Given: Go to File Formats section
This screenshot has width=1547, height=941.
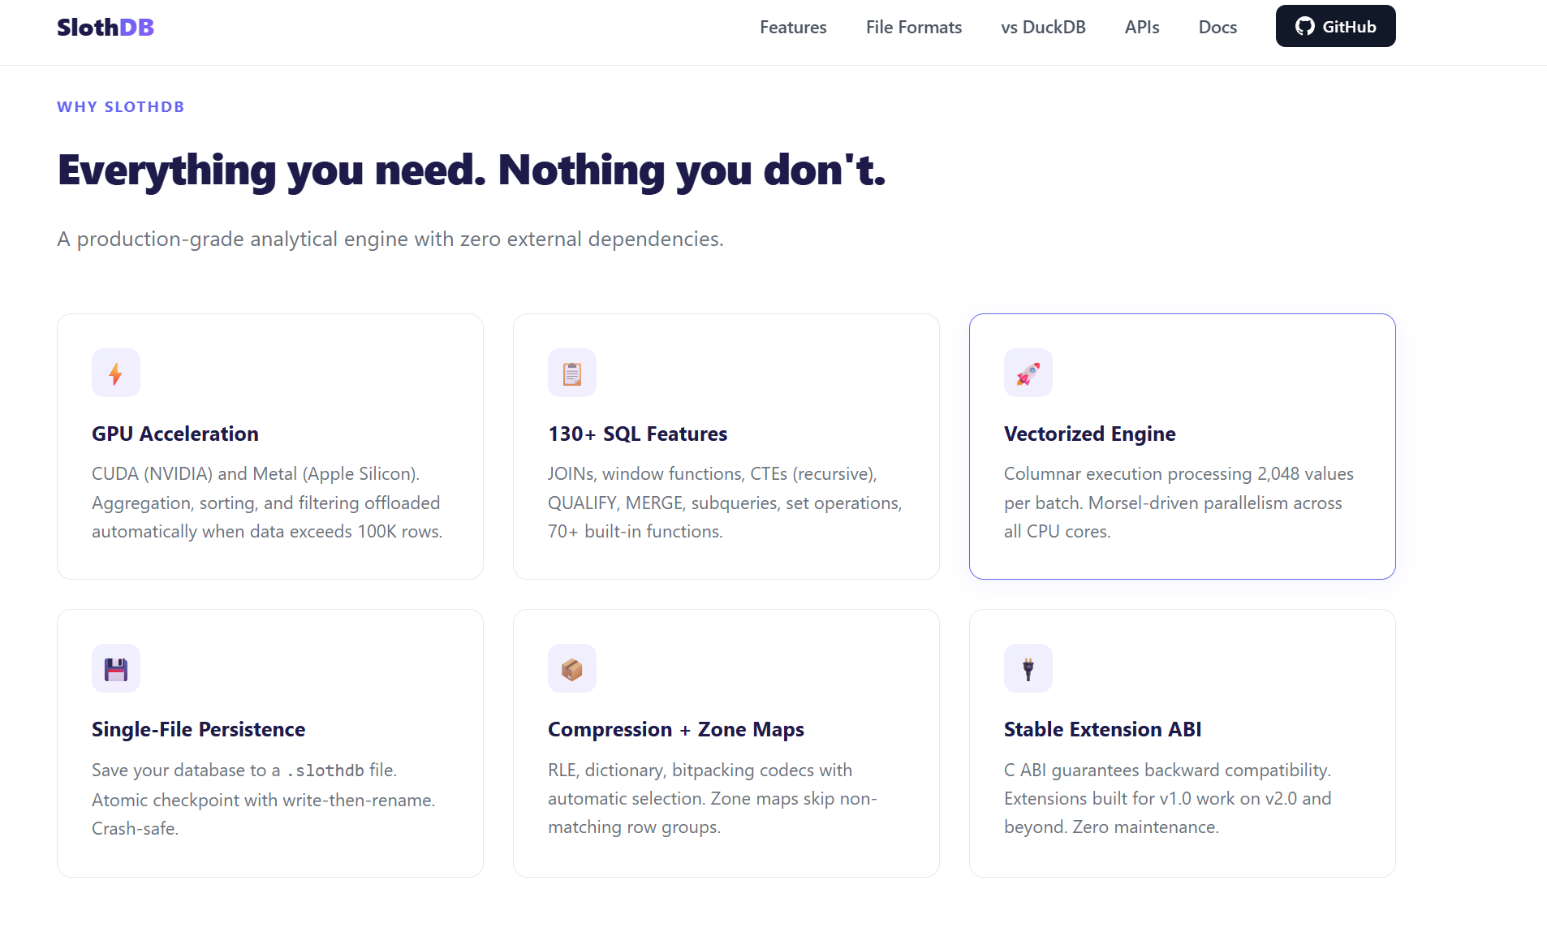Looking at the screenshot, I should coord(914,27).
